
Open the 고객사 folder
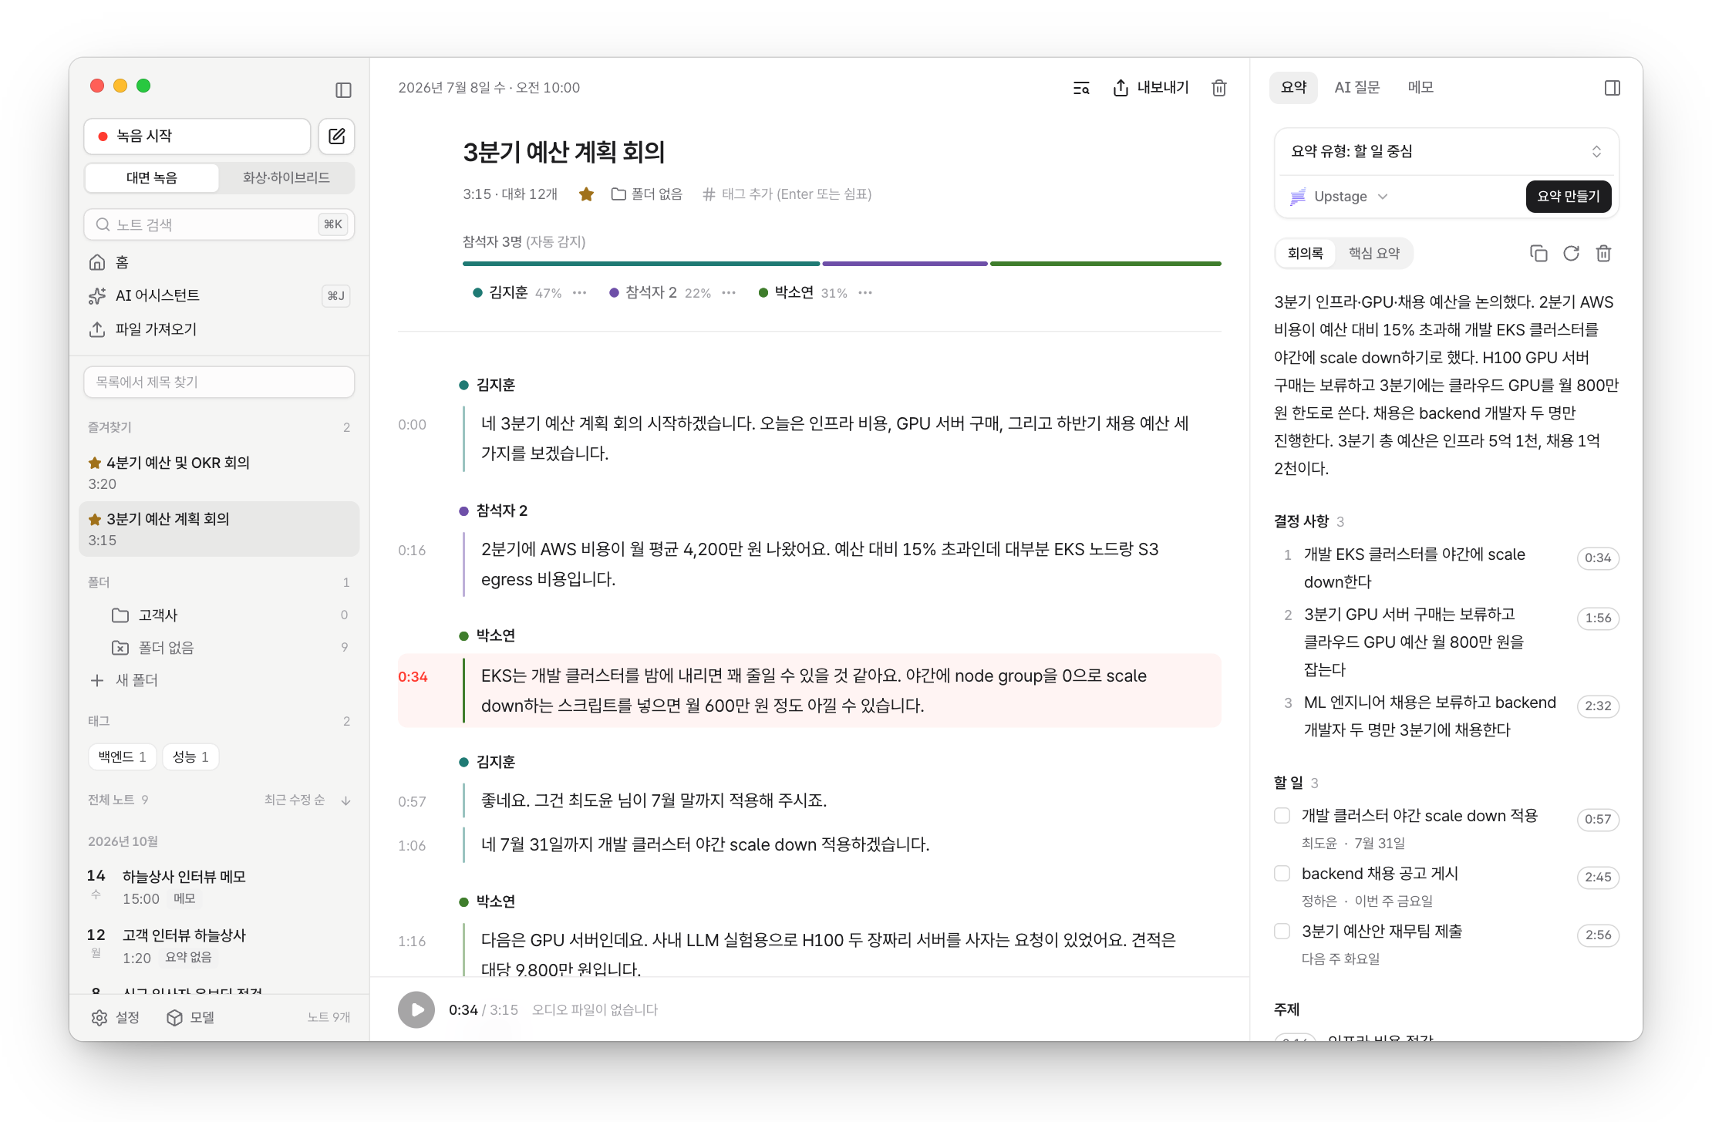point(219,615)
